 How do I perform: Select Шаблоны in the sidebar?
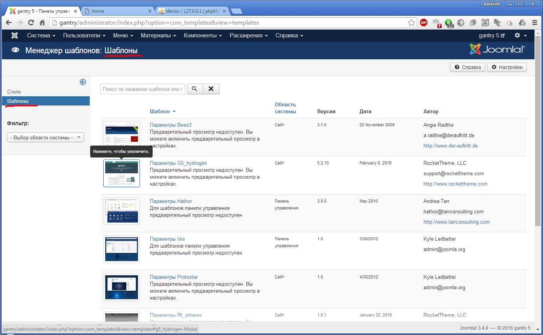pos(46,101)
